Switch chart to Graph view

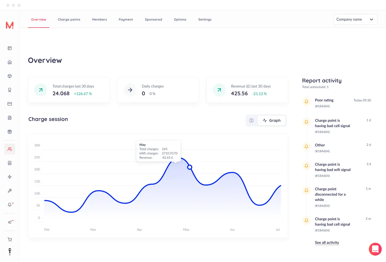(x=272, y=120)
